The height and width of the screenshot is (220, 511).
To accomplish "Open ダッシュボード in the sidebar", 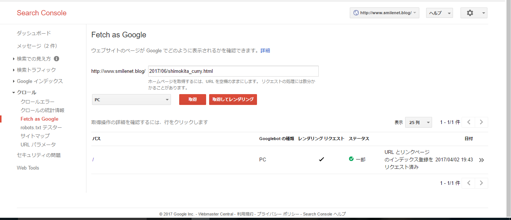I will tap(34, 33).
